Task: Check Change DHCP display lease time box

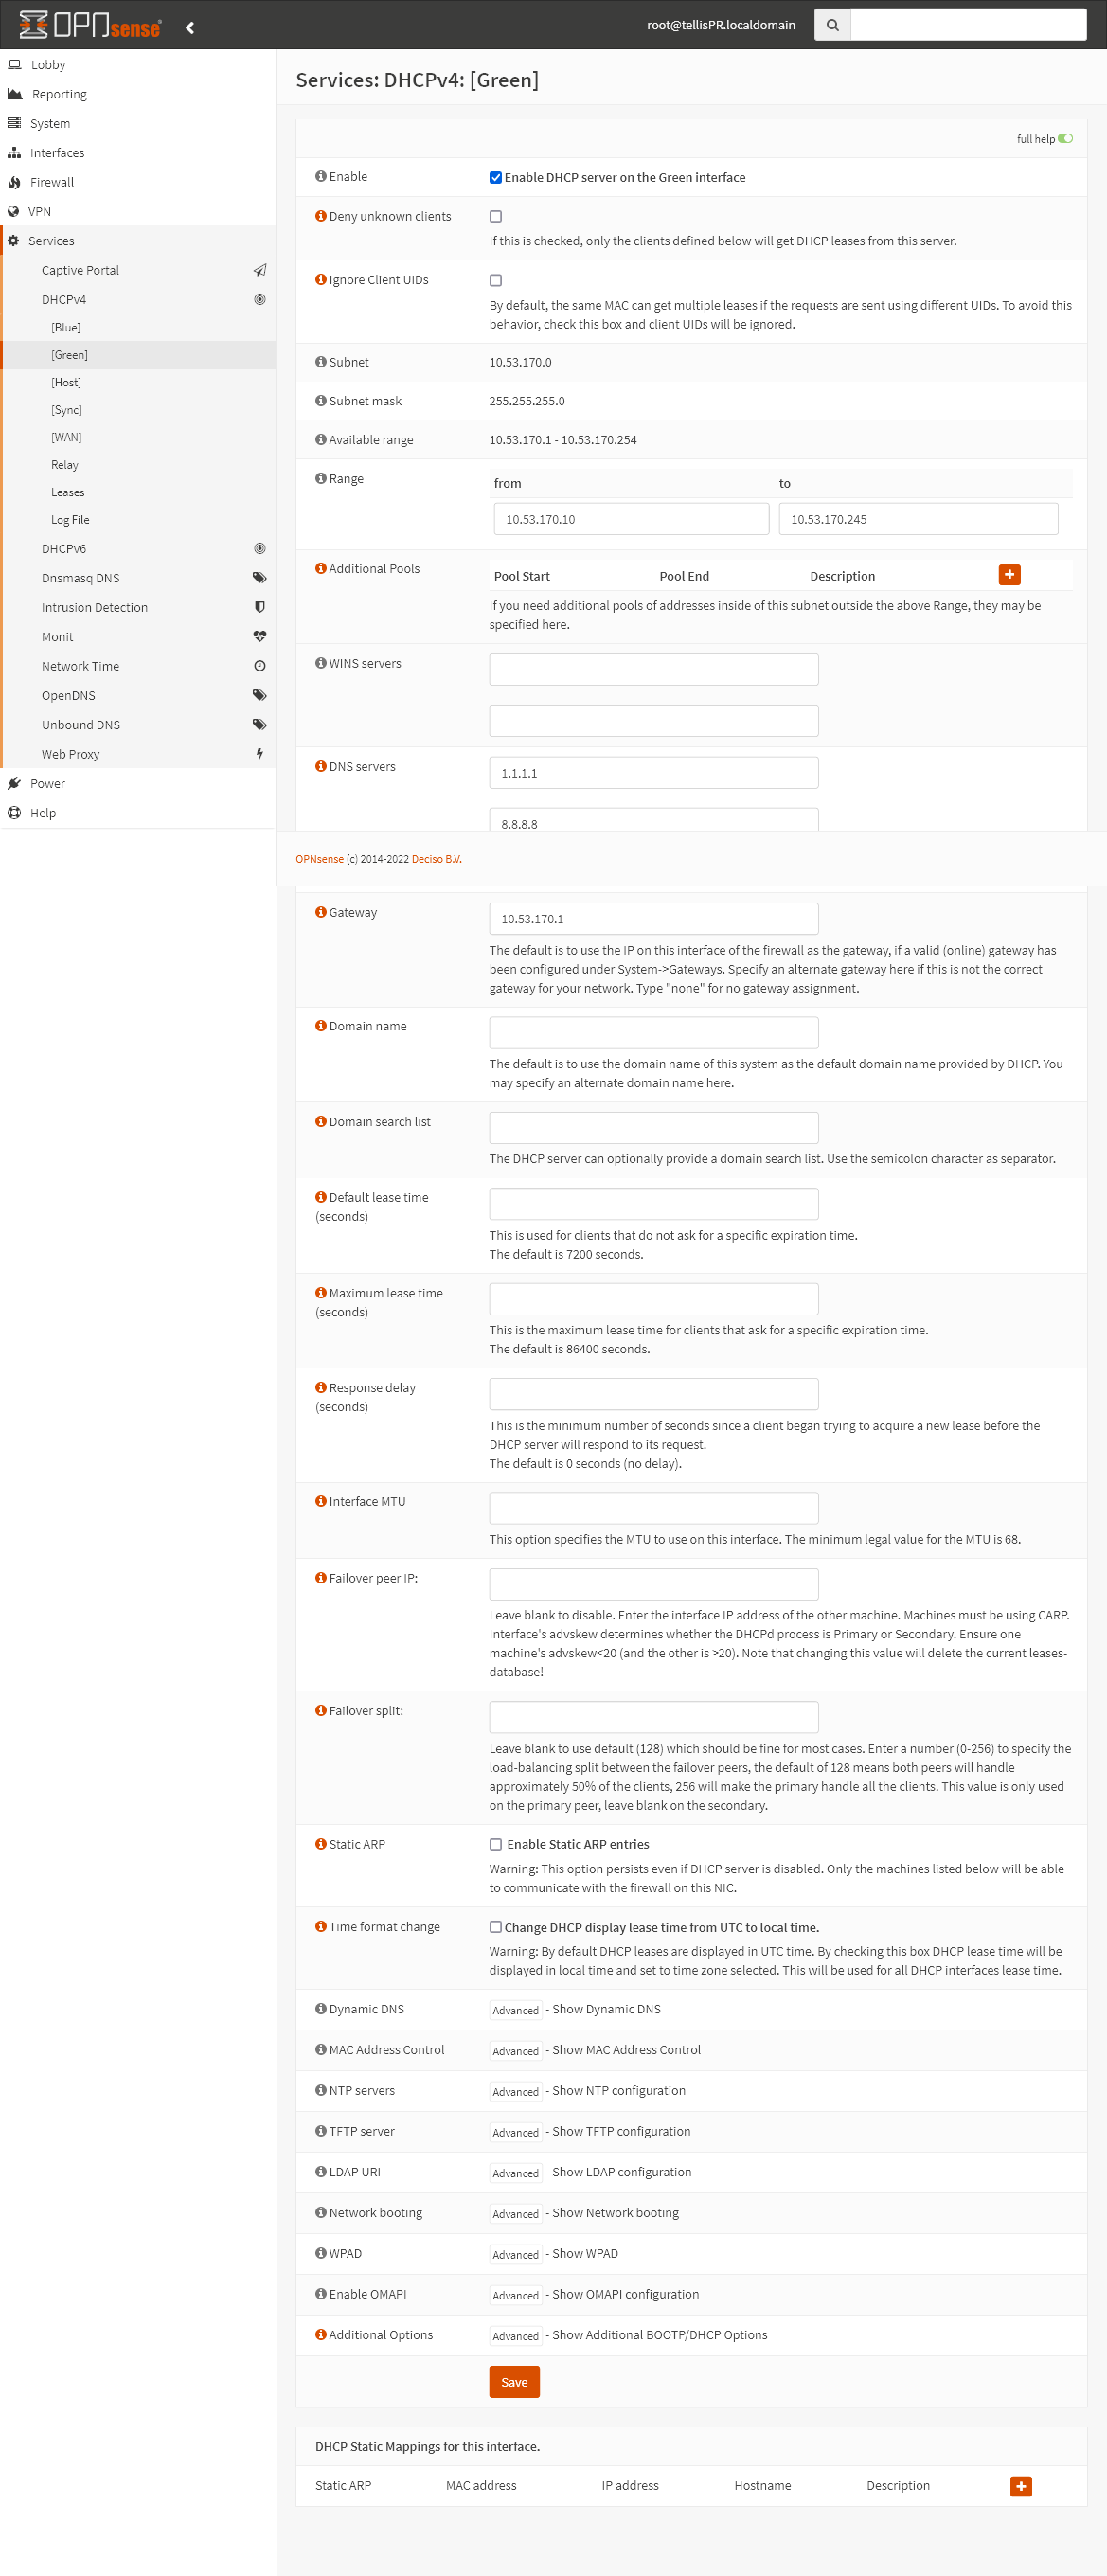Action: (495, 1927)
